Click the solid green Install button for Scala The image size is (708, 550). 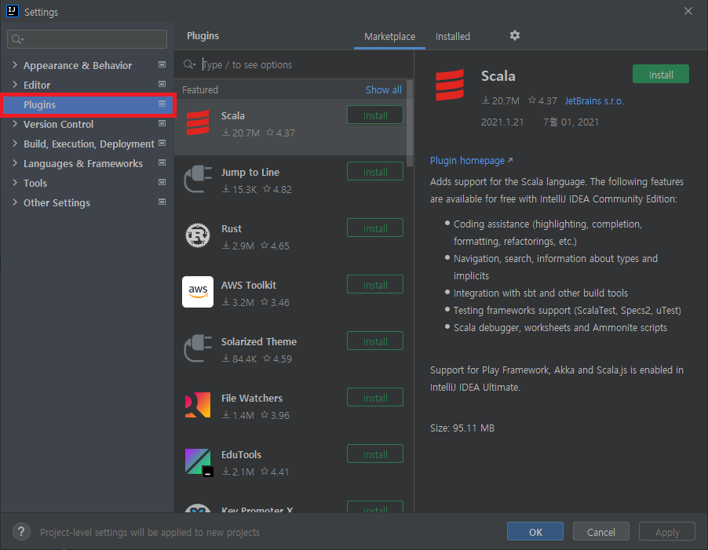(x=661, y=75)
